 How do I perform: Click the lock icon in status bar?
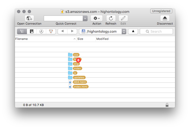pyautogui.click(x=167, y=105)
